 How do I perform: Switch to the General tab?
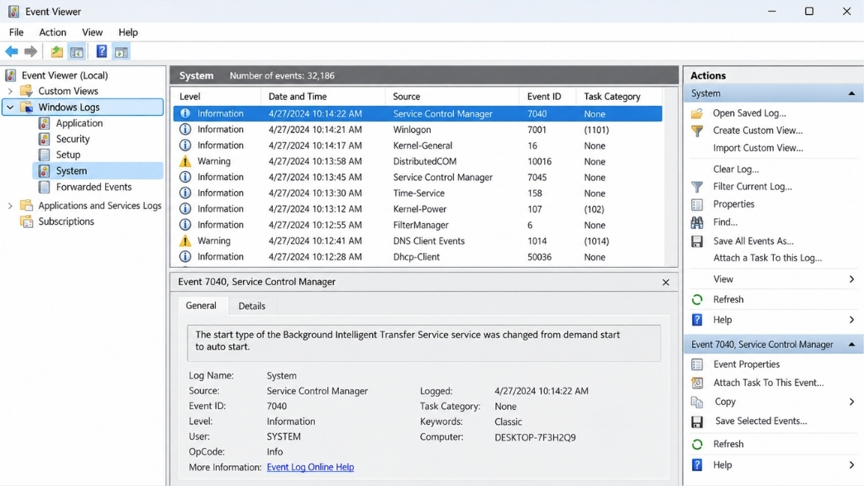tap(201, 305)
